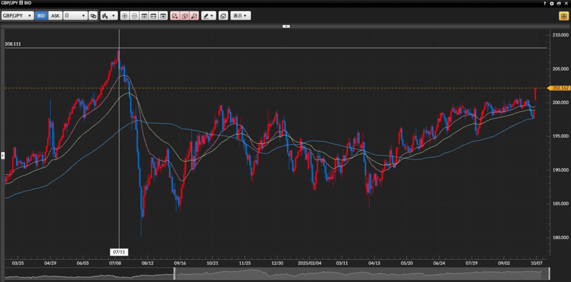Image resolution: width=571 pixels, height=282 pixels.
Task: Click the first pink add-order icon
Action: coord(175,16)
